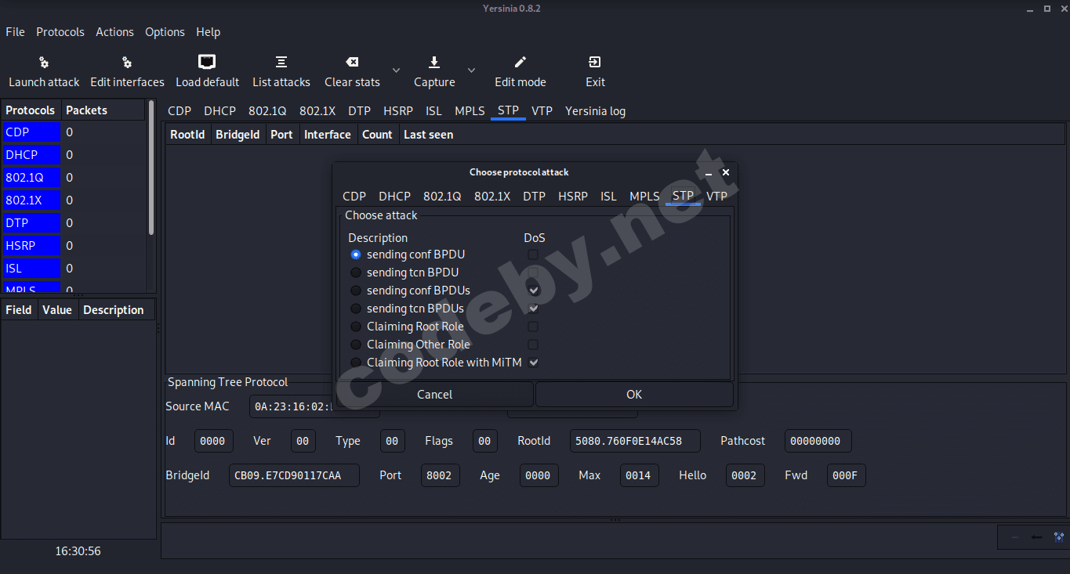Start Capture using the download icon
The height and width of the screenshot is (574, 1070).
click(x=434, y=63)
